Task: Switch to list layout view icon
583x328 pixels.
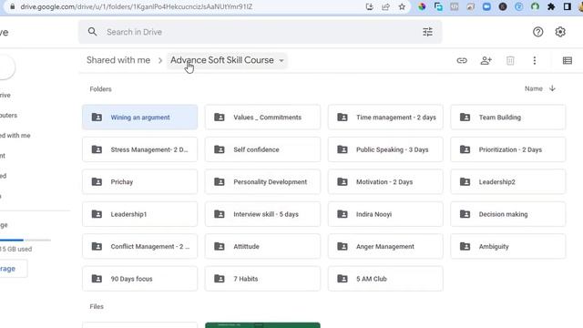Action: click(567, 60)
